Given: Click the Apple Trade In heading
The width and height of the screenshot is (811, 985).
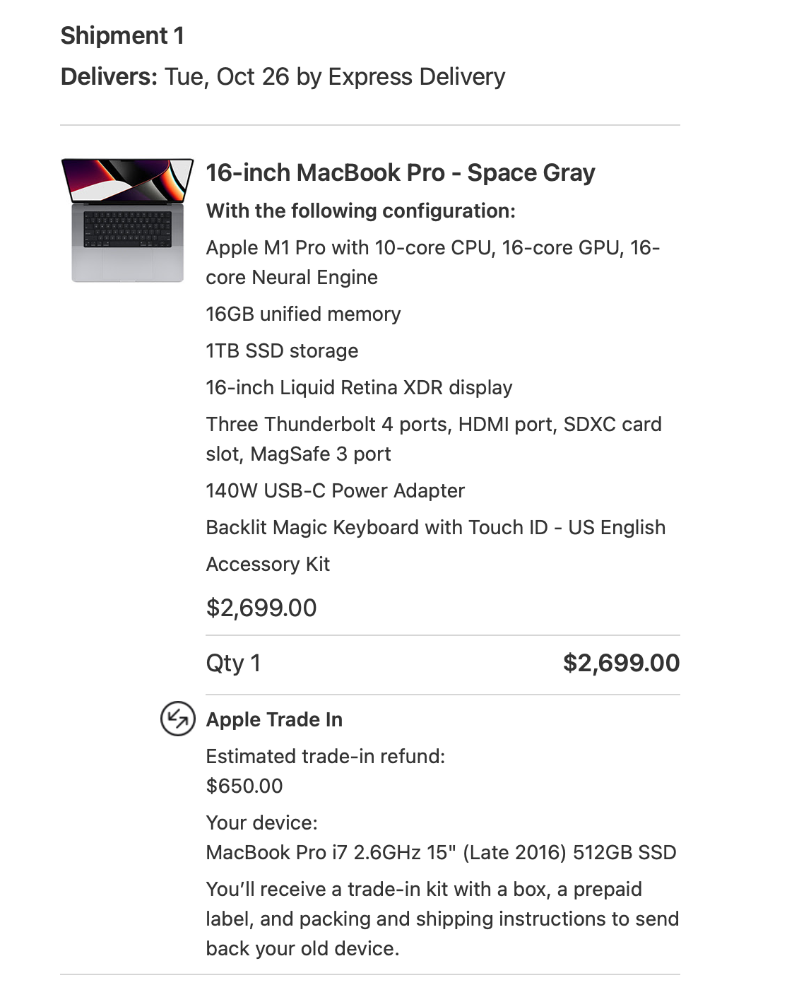Looking at the screenshot, I should pos(274,719).
